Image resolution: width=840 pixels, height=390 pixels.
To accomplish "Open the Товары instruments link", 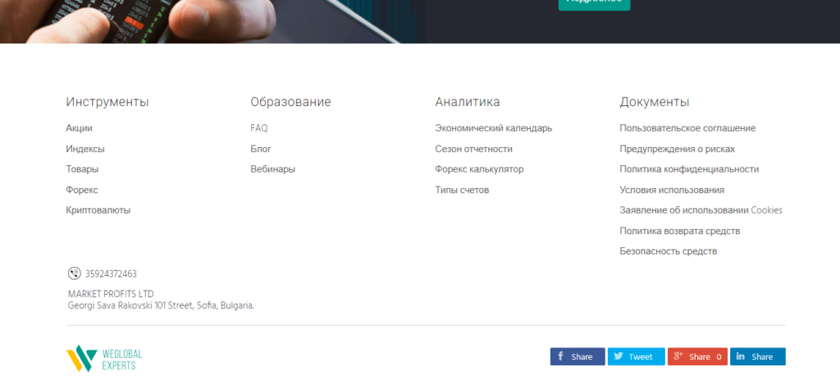I will click(82, 169).
